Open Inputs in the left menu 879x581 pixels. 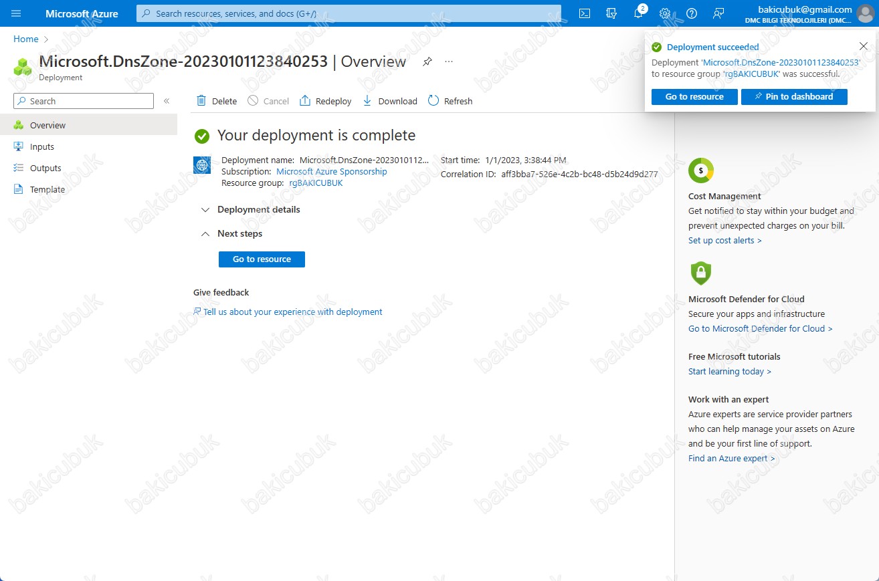[88, 146]
